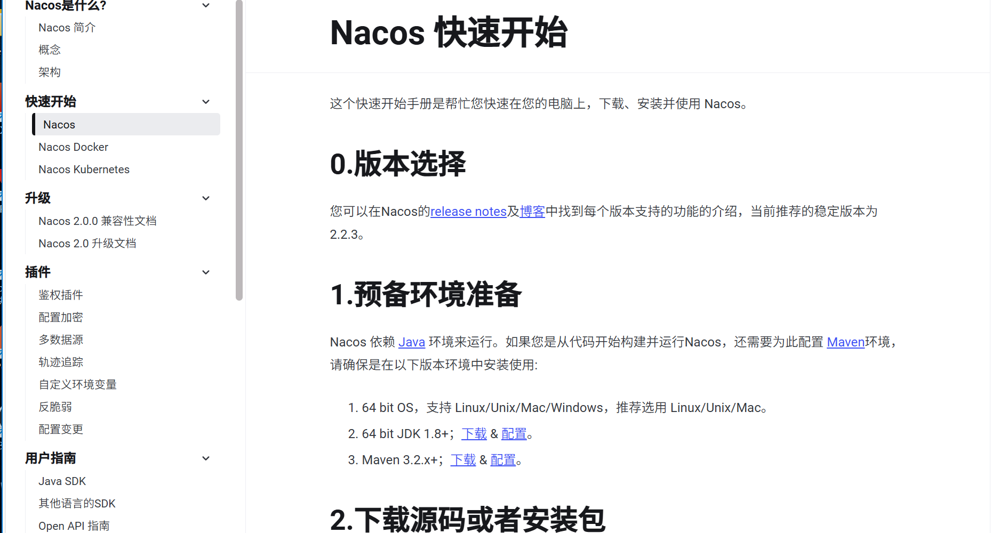Click the 1.预备环境准备 heading

coord(426,294)
